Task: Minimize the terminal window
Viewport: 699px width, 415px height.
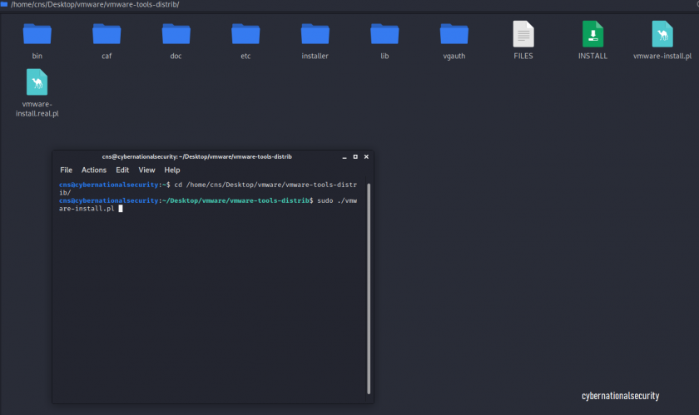Action: click(x=345, y=157)
